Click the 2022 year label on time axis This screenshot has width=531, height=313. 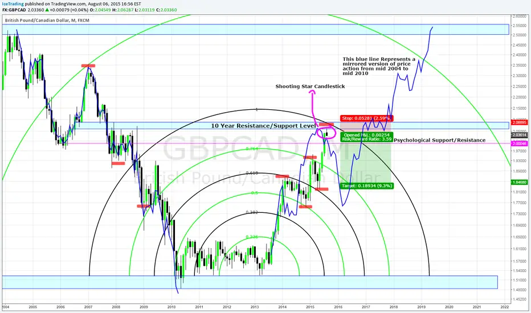pos(505,307)
